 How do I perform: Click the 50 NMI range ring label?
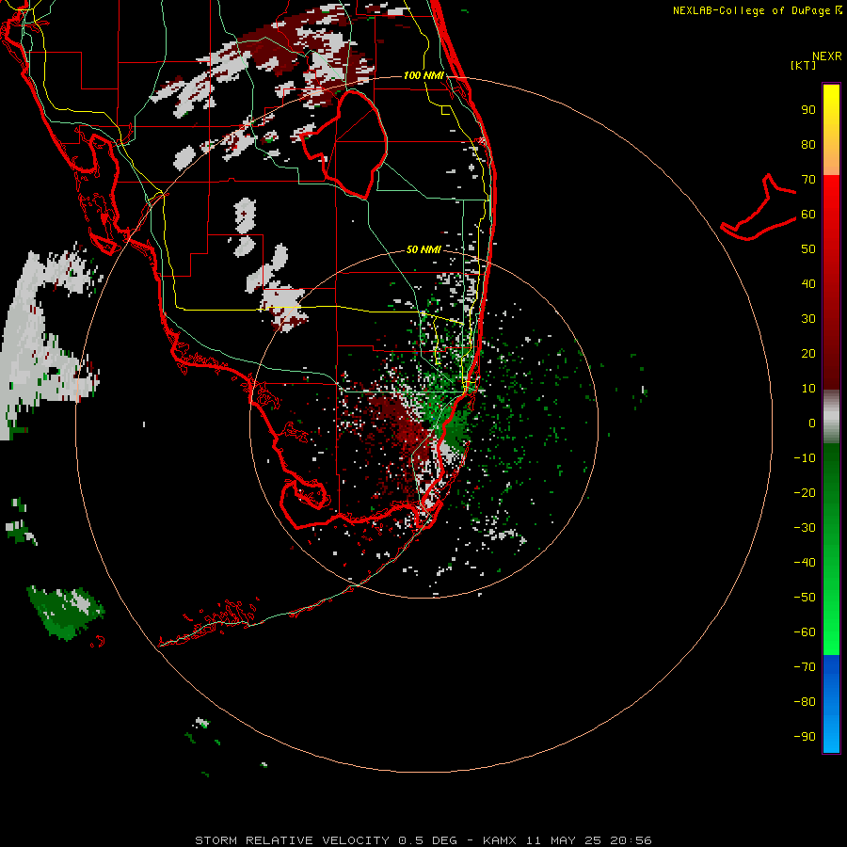(x=423, y=249)
